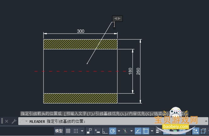The width and height of the screenshot is (209, 136).
Task: Click 内容优先(C) option in prompt
Action: pos(140,113)
